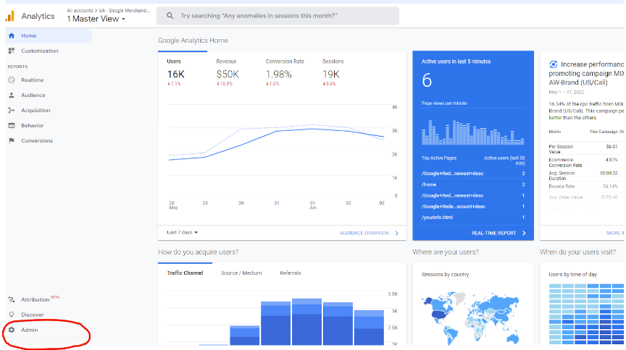Open the Last 7 days date dropdown
Viewport: 626px width, 350px height.
click(183, 232)
